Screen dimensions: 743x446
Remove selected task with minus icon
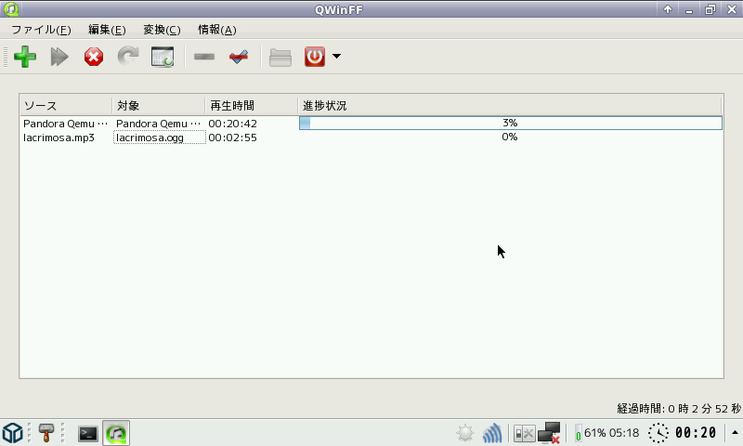point(204,57)
